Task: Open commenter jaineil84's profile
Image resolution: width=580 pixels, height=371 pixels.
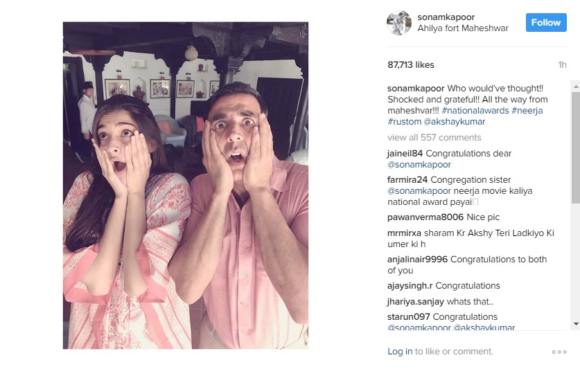Action: 405,154
